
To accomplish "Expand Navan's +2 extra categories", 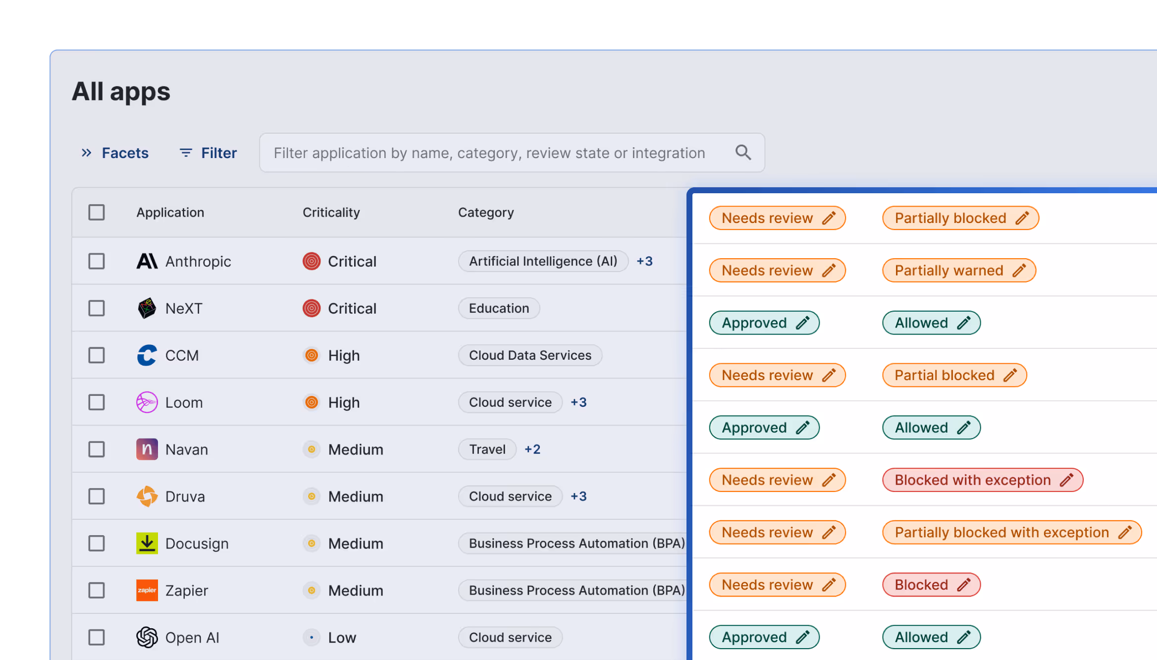I will pyautogui.click(x=532, y=449).
